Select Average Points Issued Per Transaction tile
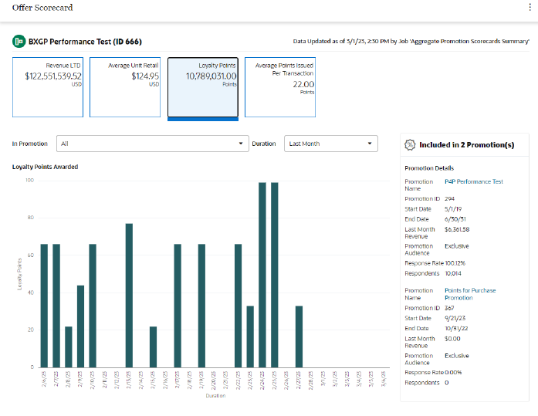The image size is (538, 416). pyautogui.click(x=280, y=87)
